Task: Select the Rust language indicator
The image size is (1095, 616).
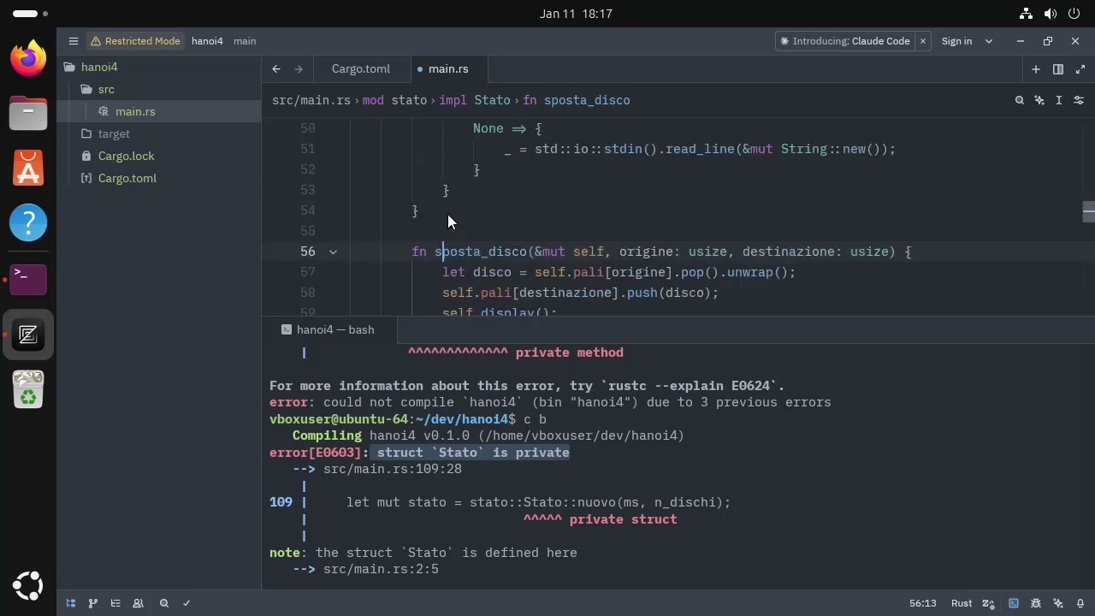Action: pyautogui.click(x=962, y=603)
